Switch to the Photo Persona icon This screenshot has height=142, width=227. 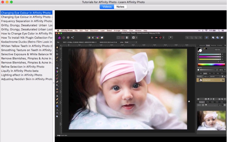[x=59, y=38]
